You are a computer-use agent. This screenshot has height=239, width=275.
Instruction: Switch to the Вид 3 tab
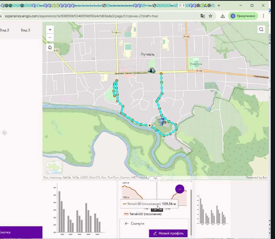tap(25, 30)
